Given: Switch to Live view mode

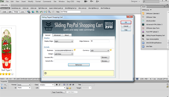Looking at the screenshot, I should [22, 12].
